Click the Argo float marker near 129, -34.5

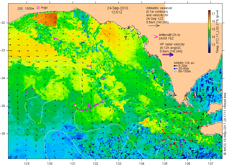pos(27,92)
